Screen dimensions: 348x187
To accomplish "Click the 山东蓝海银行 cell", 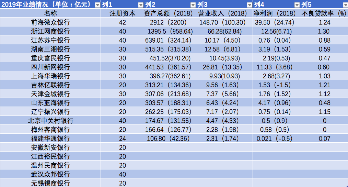I will tap(50, 103).
